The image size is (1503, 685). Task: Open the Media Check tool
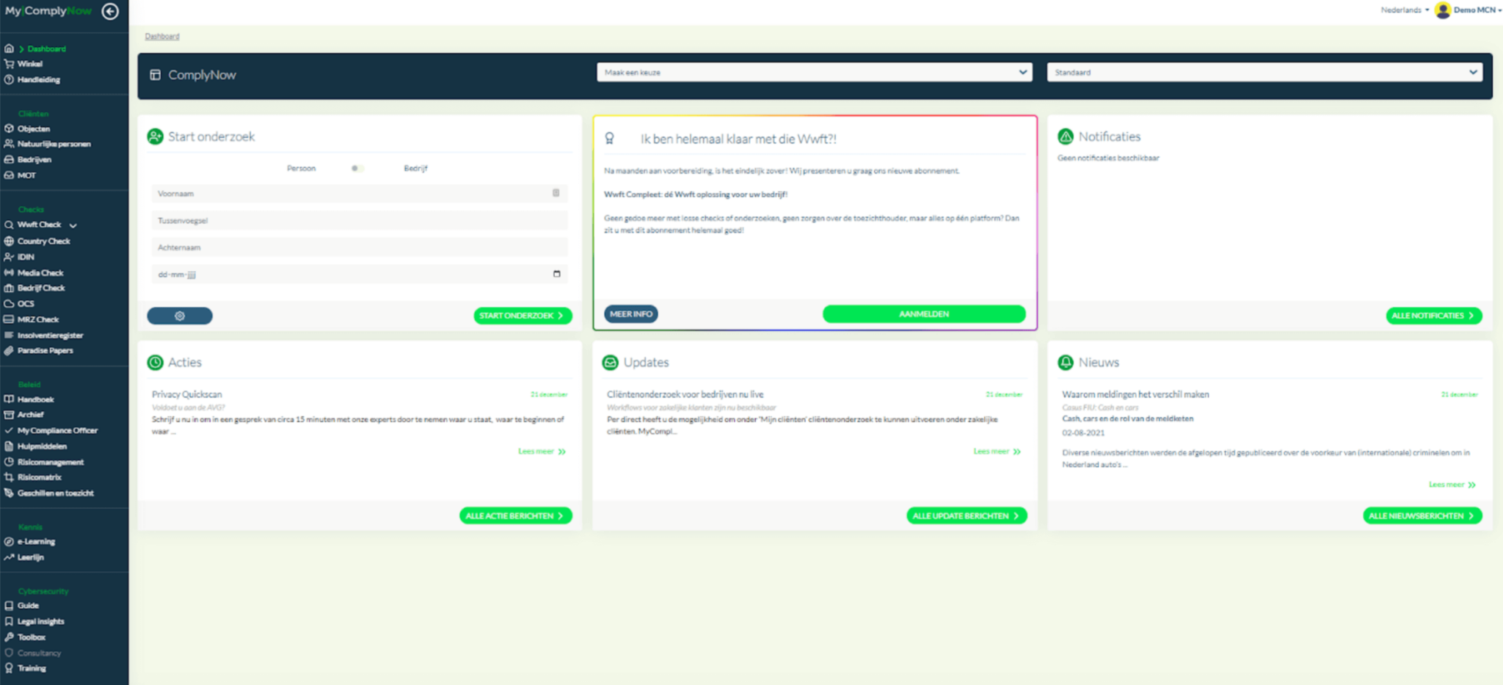click(x=40, y=272)
